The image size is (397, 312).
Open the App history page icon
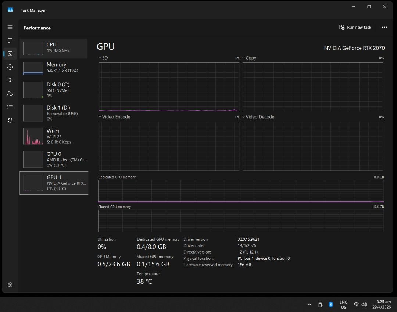pos(10,67)
